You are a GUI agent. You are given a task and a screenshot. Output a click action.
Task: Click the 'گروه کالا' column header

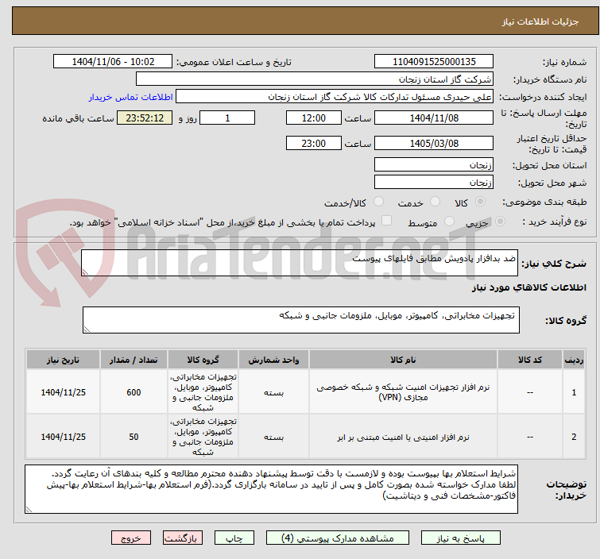(x=203, y=360)
